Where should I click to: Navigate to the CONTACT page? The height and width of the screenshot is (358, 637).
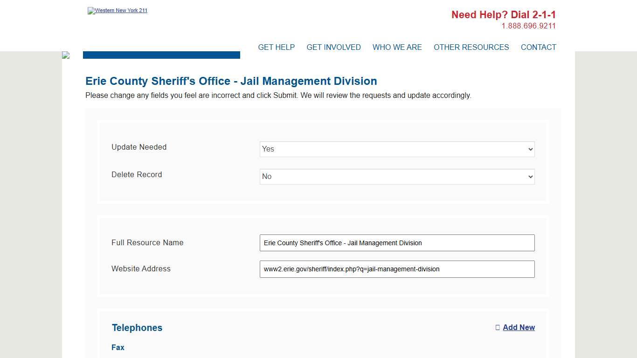(538, 47)
